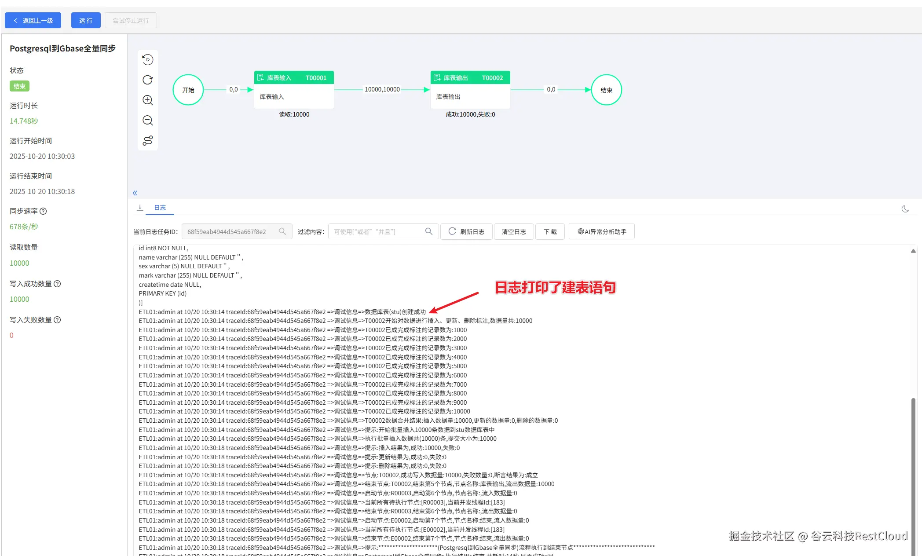This screenshot has width=922, height=556.
Task: Click the flow route layout icon
Action: 148,140
